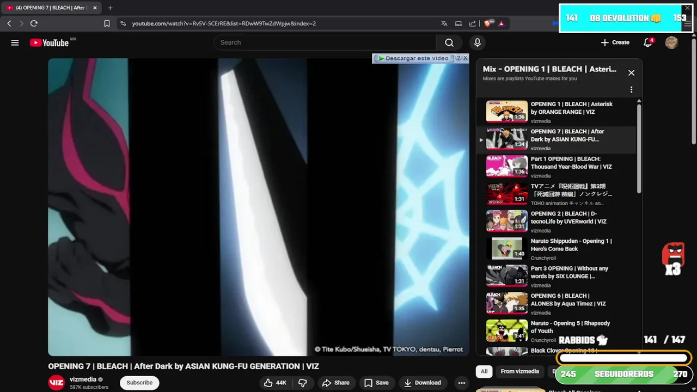Image resolution: width=697 pixels, height=392 pixels.
Task: Open more actions ellipsis under video
Action: (x=461, y=383)
